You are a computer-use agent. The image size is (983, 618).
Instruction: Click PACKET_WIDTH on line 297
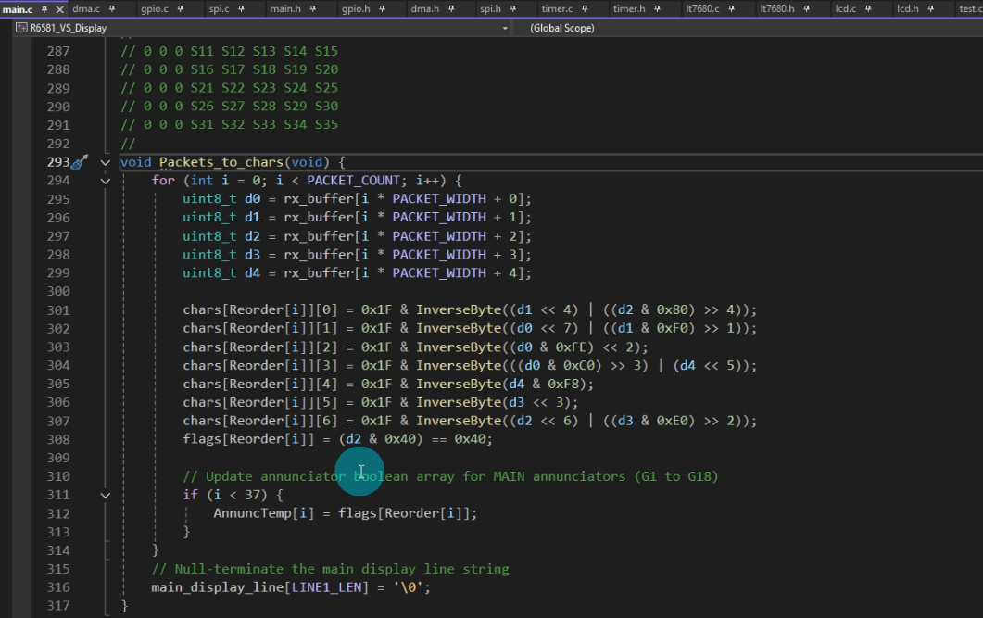tap(439, 236)
